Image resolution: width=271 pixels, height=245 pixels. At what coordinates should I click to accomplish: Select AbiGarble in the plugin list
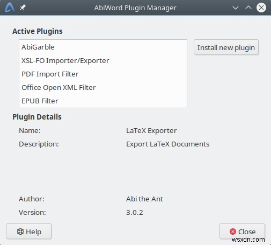[x=103, y=47]
